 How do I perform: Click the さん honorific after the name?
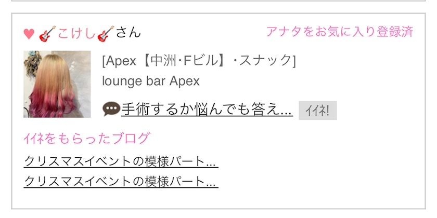(x=128, y=33)
